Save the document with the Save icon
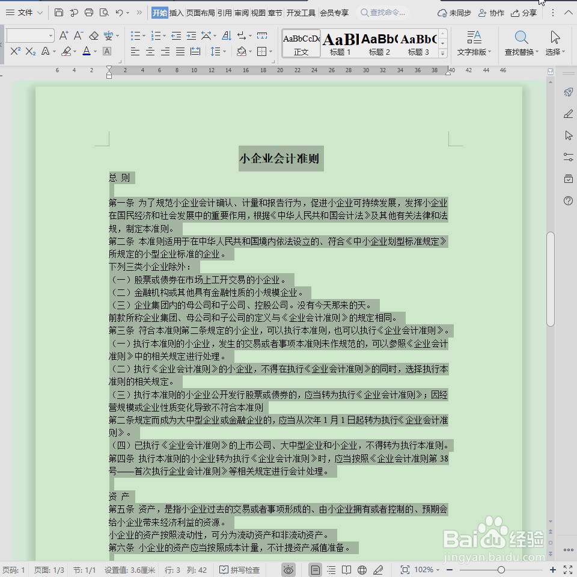The image size is (577, 577). click(x=58, y=13)
